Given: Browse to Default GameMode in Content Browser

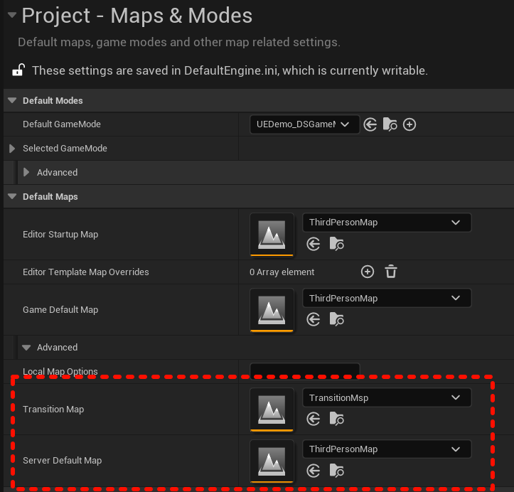Looking at the screenshot, I should pos(390,124).
